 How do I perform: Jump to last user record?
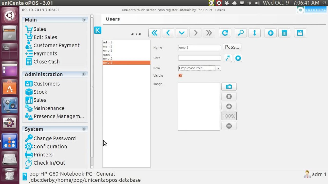(x=209, y=33)
